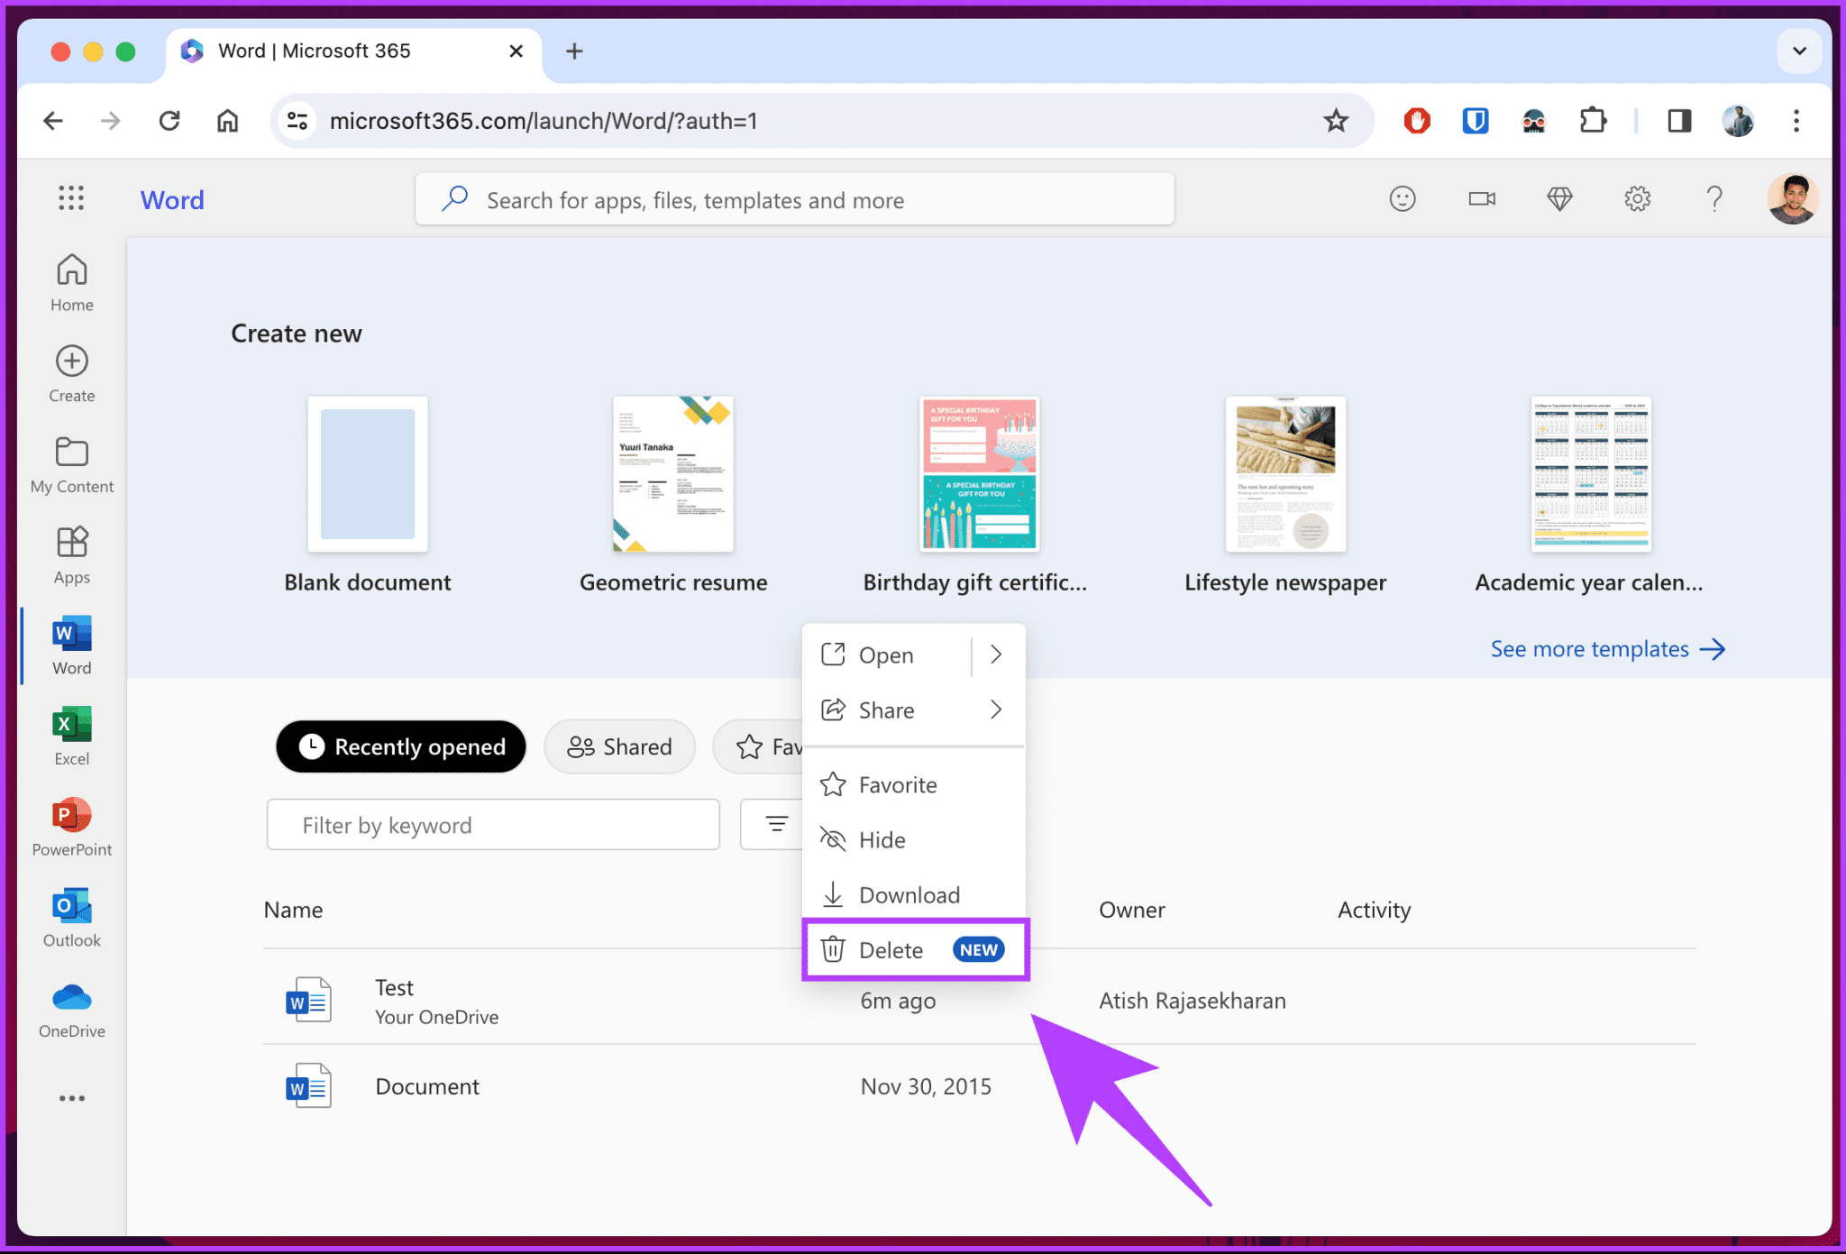1846x1254 pixels.
Task: Open the filter options next to keyword search
Action: point(774,824)
